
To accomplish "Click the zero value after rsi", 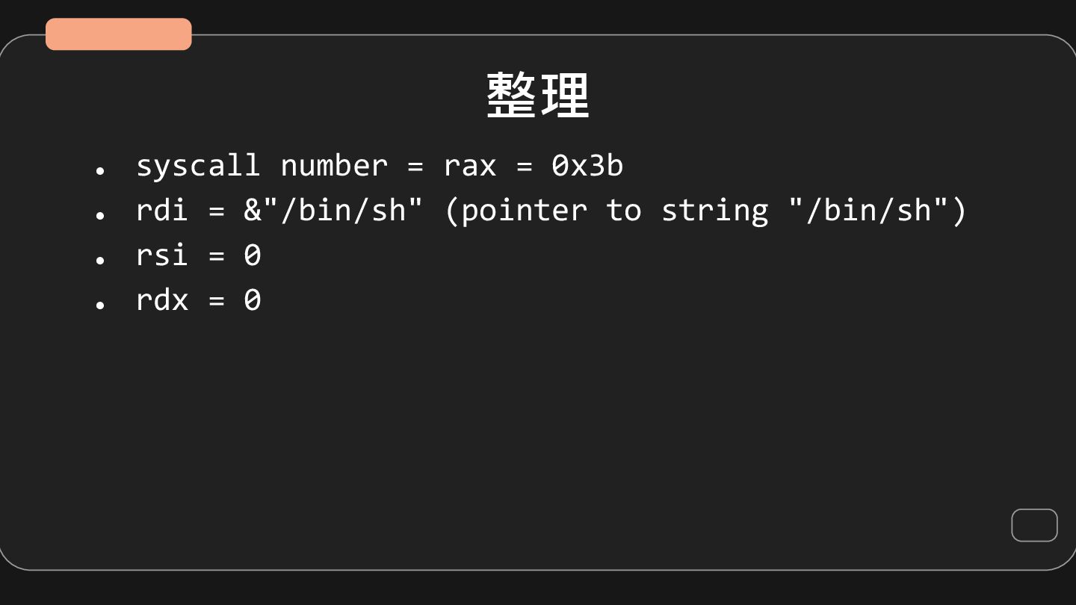I will tap(253, 255).
